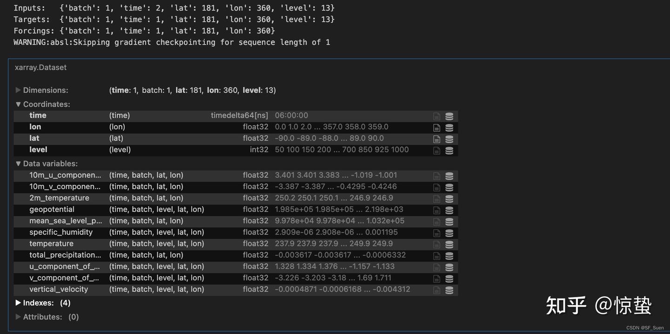Show attributes icon for time coordinate

pos(436,116)
